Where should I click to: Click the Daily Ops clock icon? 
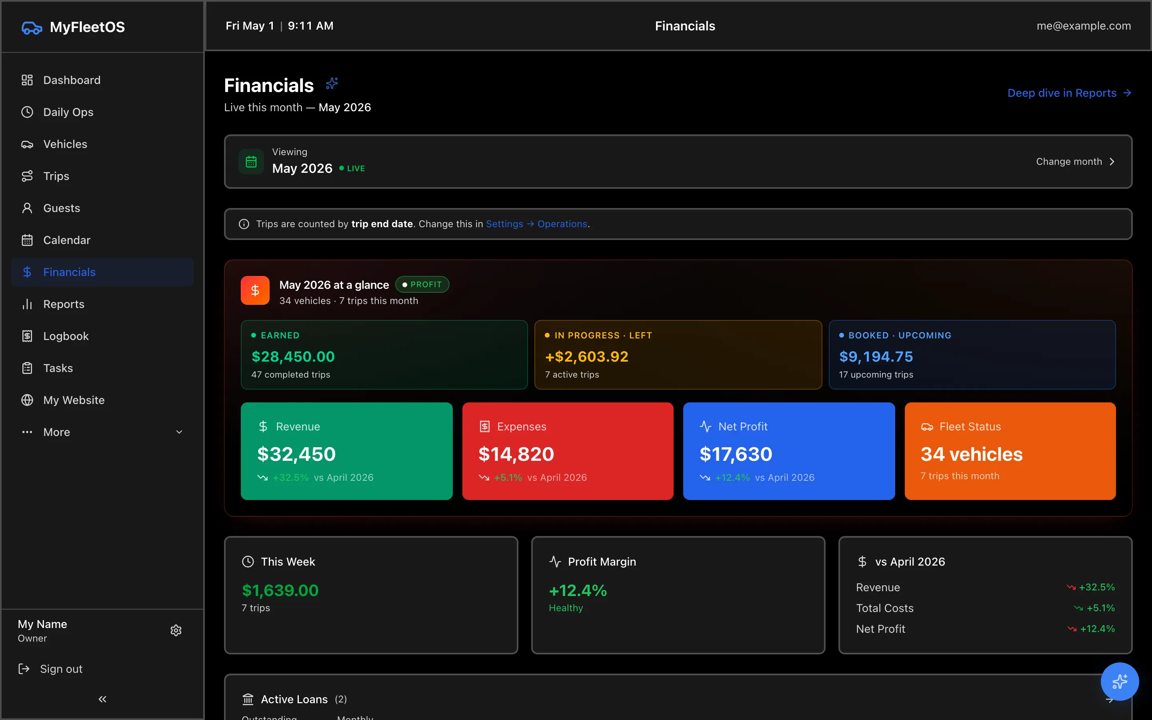(27, 112)
